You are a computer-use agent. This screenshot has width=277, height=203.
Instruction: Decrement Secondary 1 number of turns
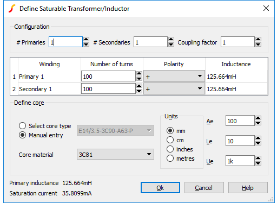[139, 91]
